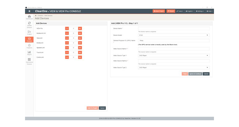Viewport: 239px width, 127px height.
Task: Click the ViewLinX quantity field
Action: click(74, 38)
